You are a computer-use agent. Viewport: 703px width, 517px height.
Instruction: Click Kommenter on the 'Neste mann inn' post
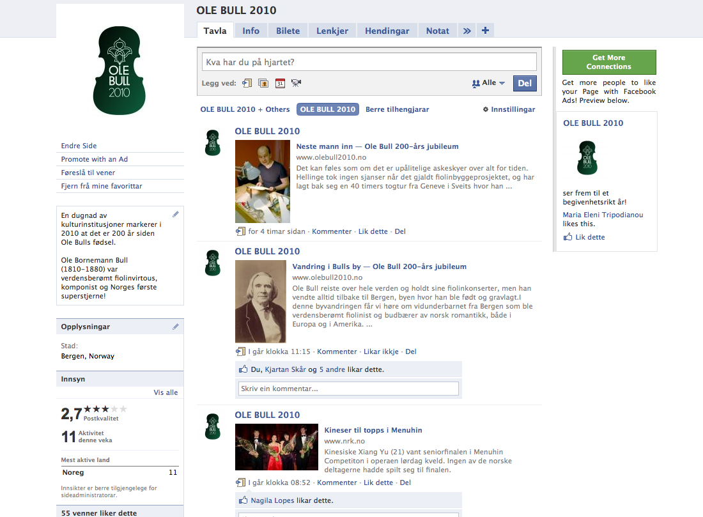[x=332, y=231]
